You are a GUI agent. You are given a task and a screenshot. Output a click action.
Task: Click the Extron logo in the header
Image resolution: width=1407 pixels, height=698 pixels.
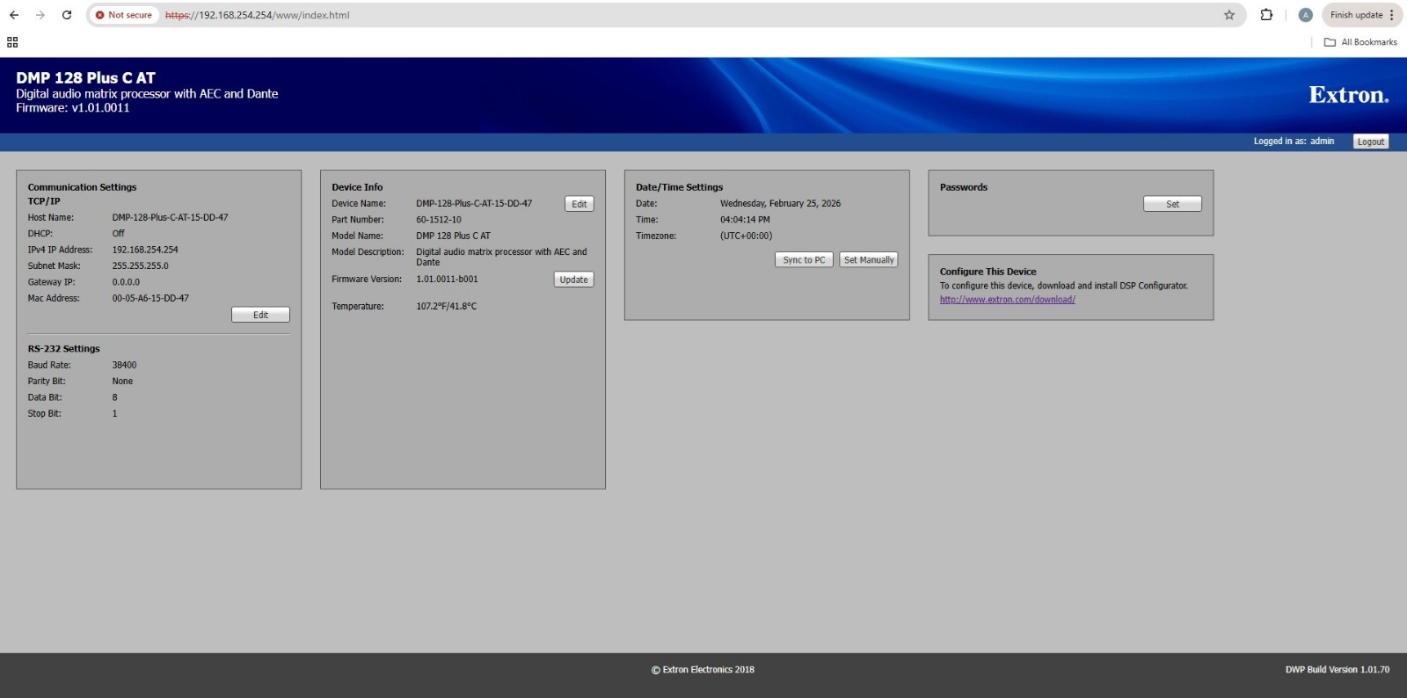click(x=1348, y=95)
